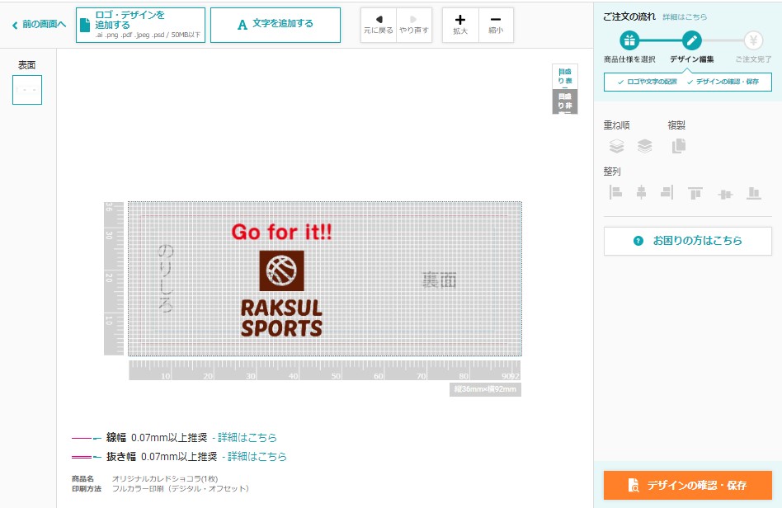
Task: Select ロゴや文字の配置 sub-step
Action: [647, 82]
